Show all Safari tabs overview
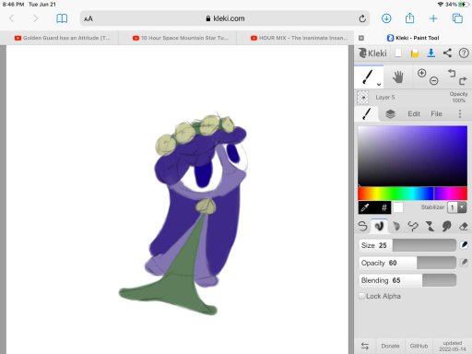Image resolution: width=472 pixels, height=354 pixels. pos(457,18)
